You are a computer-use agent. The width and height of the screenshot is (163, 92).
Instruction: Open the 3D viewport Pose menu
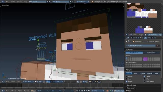[19, 82]
